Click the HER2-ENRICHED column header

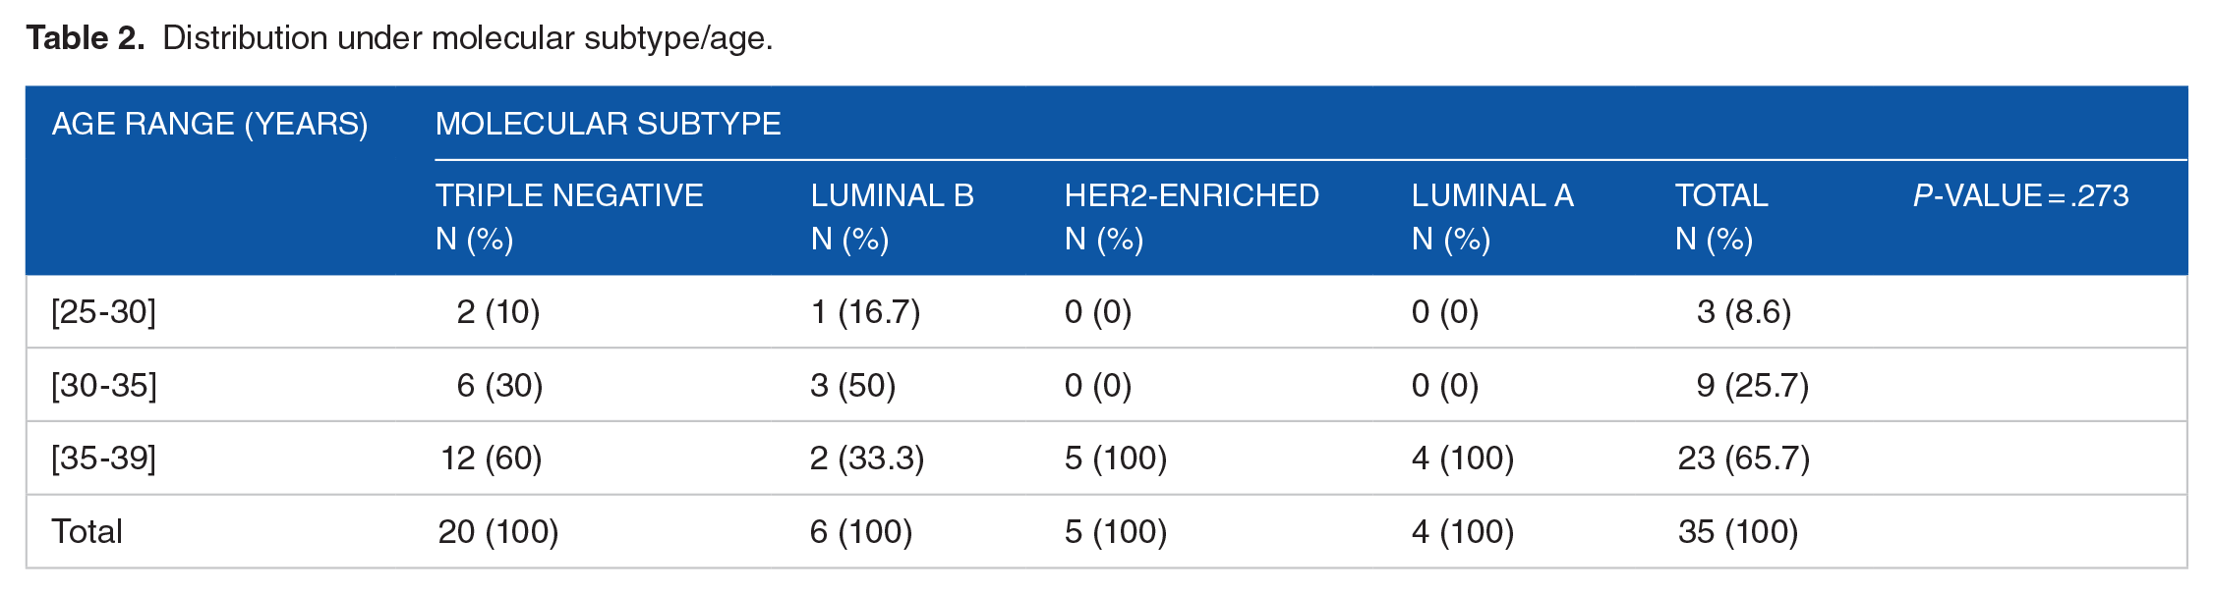[x=1192, y=216]
